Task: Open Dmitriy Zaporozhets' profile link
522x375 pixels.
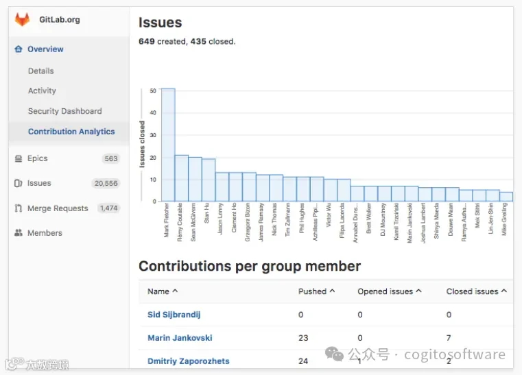Action: click(189, 361)
